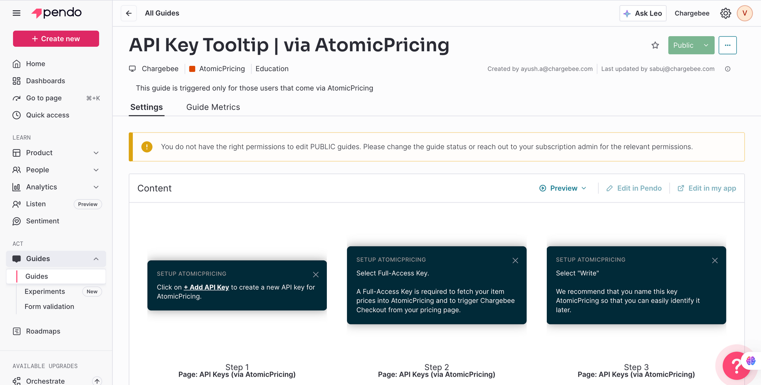Switch to the Settings tab
Viewport: 761px width, 385px height.
146,107
